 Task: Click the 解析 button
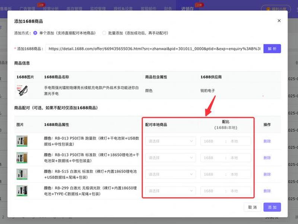pyautogui.click(x=272, y=49)
